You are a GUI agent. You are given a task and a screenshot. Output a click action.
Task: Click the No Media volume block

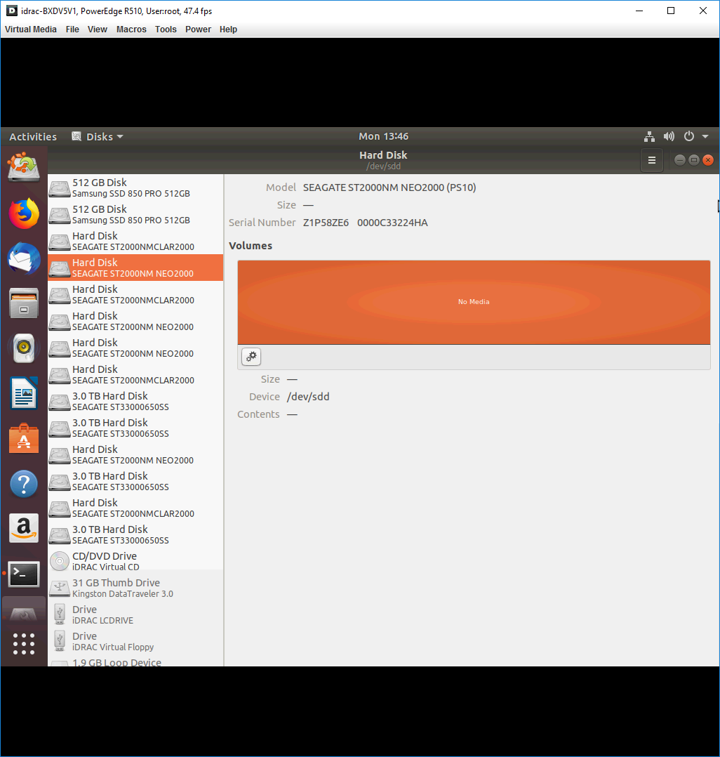point(474,302)
